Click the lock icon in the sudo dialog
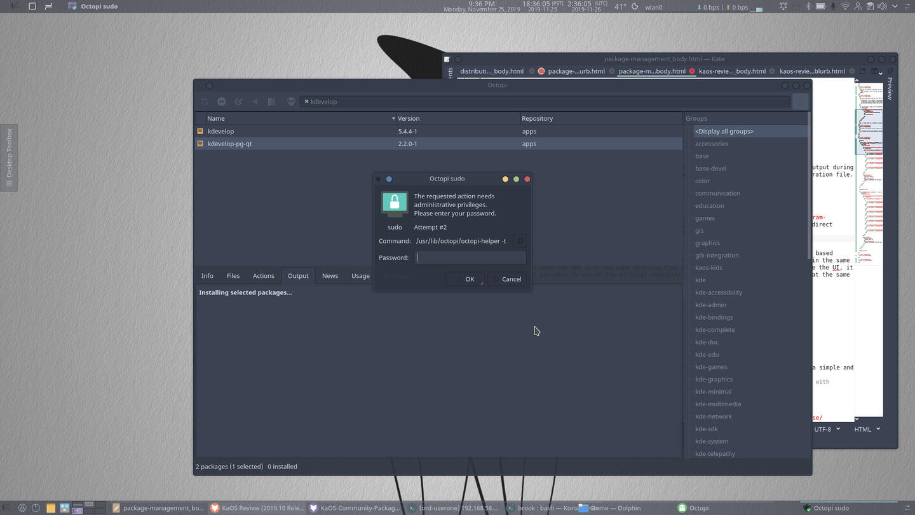This screenshot has height=515, width=915. coord(395,204)
